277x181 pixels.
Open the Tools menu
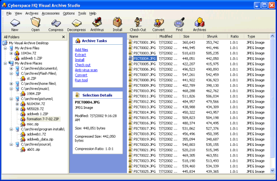pyautogui.click(x=82, y=13)
